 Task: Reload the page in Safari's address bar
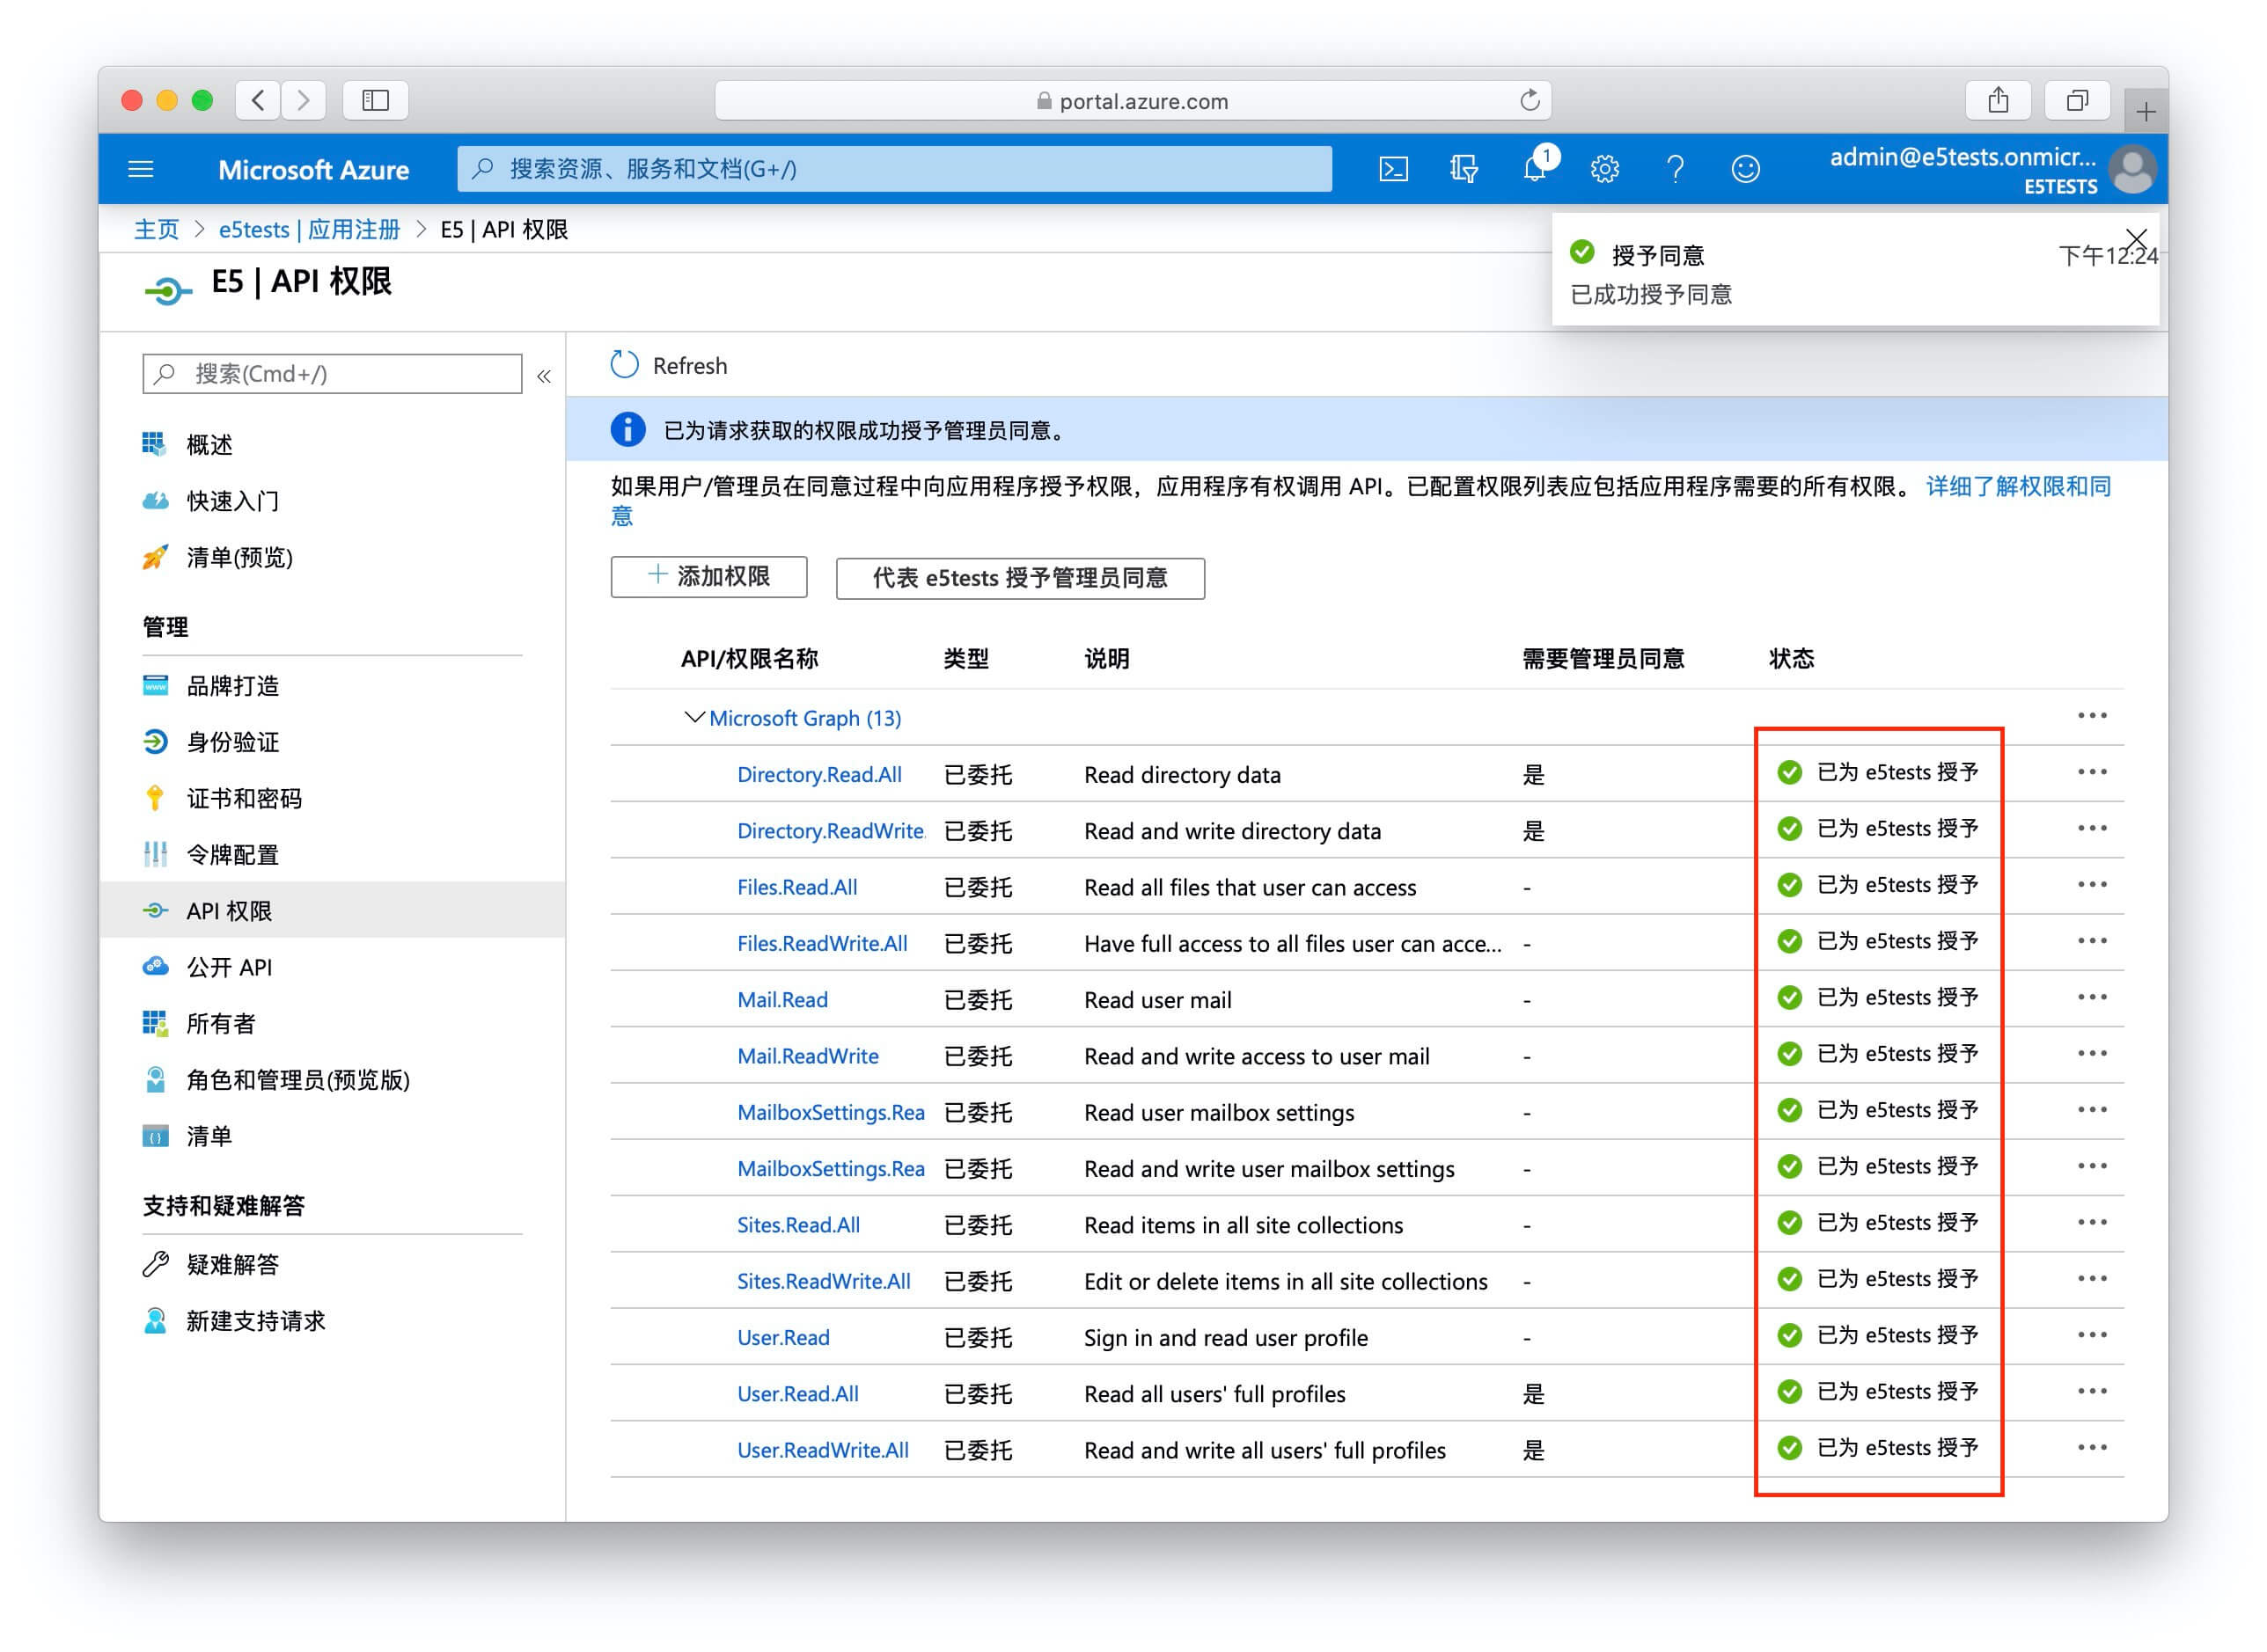click(x=1529, y=100)
